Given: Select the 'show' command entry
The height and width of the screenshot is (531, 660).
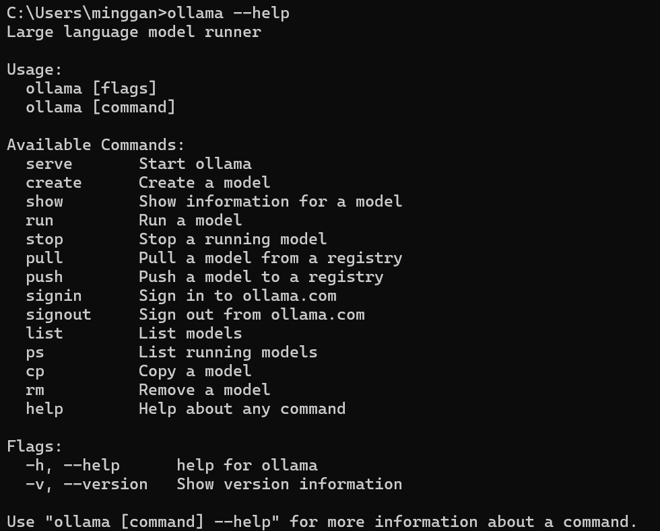Looking at the screenshot, I should point(44,202).
